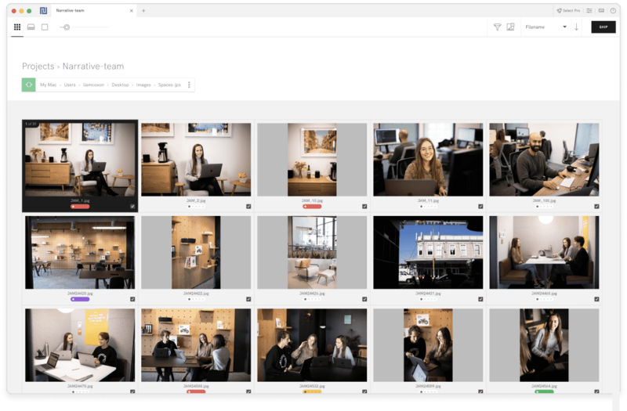Select the JAM24420.jpg office thumbnail

(80, 252)
